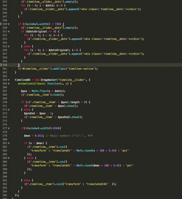Click the '.length' property on line 370
The width and height of the screenshot is (182, 199).
coord(74,102)
